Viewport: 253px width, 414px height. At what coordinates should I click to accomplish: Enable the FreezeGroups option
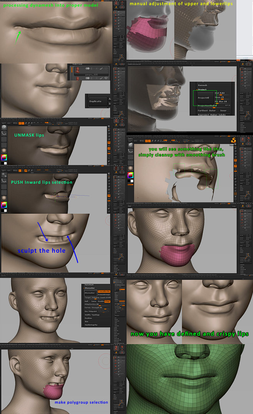click(x=104, y=295)
